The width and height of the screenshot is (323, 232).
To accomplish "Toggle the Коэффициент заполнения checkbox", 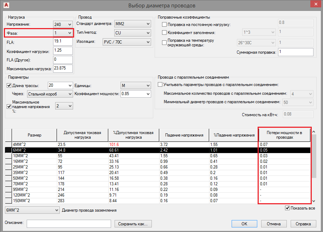I will click(x=164, y=33).
